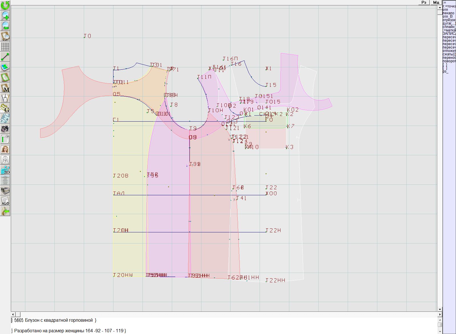The height and width of the screenshot is (334, 456).
Task: Select 'лекало' in the command list
Action: [x=449, y=13]
